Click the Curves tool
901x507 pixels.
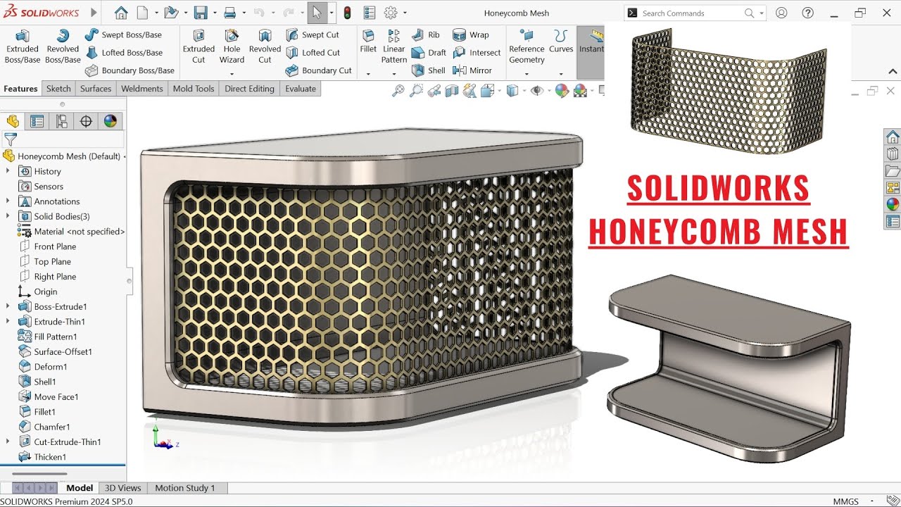click(x=561, y=42)
